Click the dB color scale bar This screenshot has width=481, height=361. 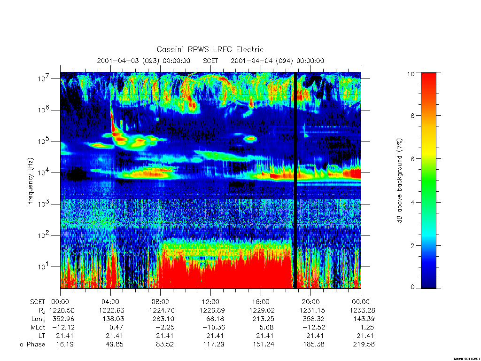click(x=428, y=180)
